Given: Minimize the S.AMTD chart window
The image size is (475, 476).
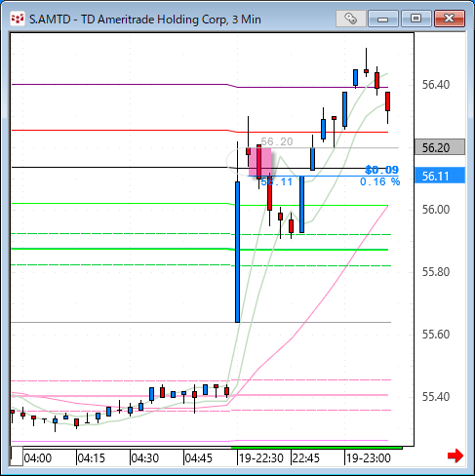Looking at the screenshot, I should click(x=383, y=19).
